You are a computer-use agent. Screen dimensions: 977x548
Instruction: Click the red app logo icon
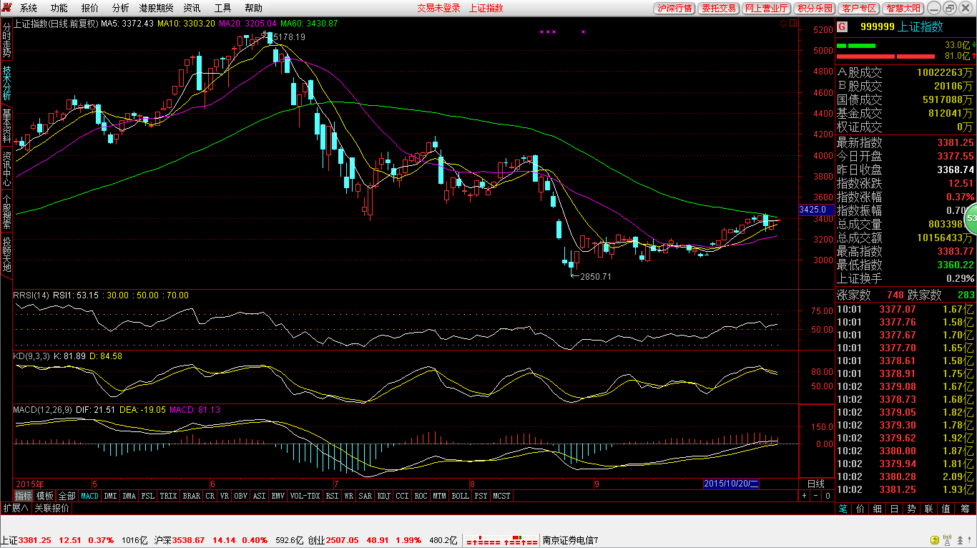[8, 8]
